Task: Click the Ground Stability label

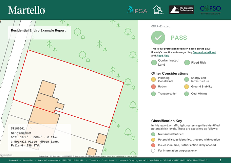Action: point(201,87)
